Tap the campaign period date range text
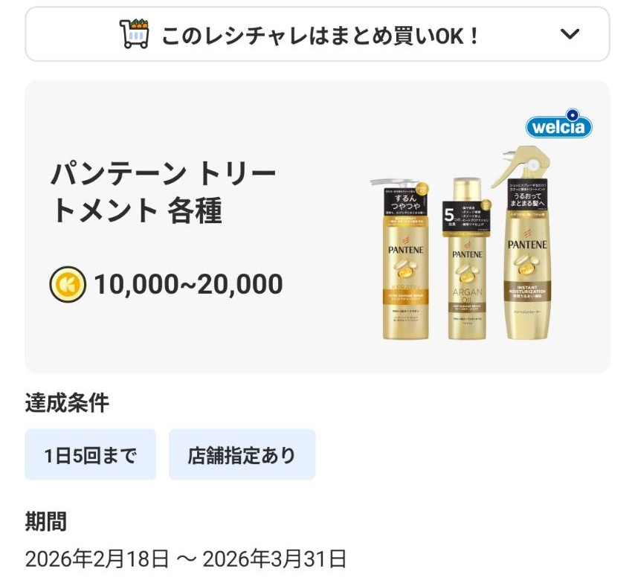 pos(185,559)
